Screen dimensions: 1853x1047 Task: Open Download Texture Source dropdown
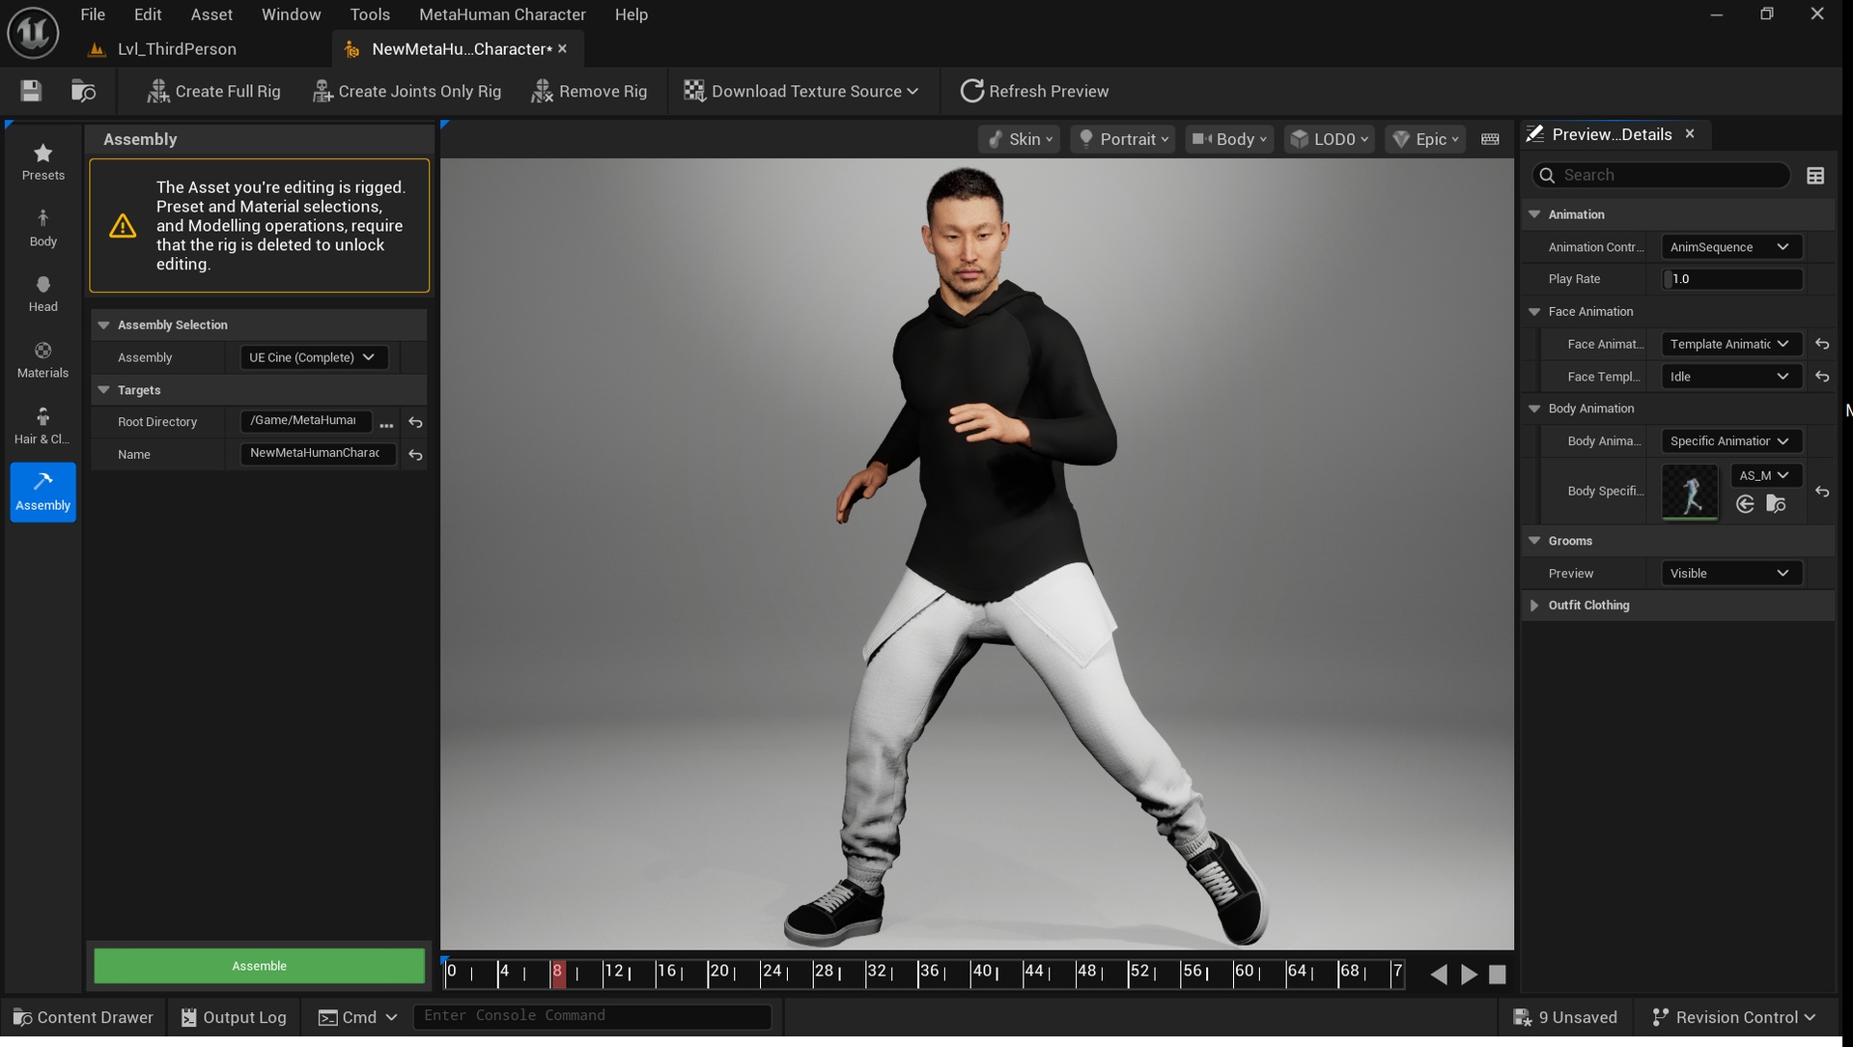tap(800, 91)
